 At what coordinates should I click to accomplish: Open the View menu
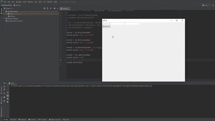coord(13,2)
